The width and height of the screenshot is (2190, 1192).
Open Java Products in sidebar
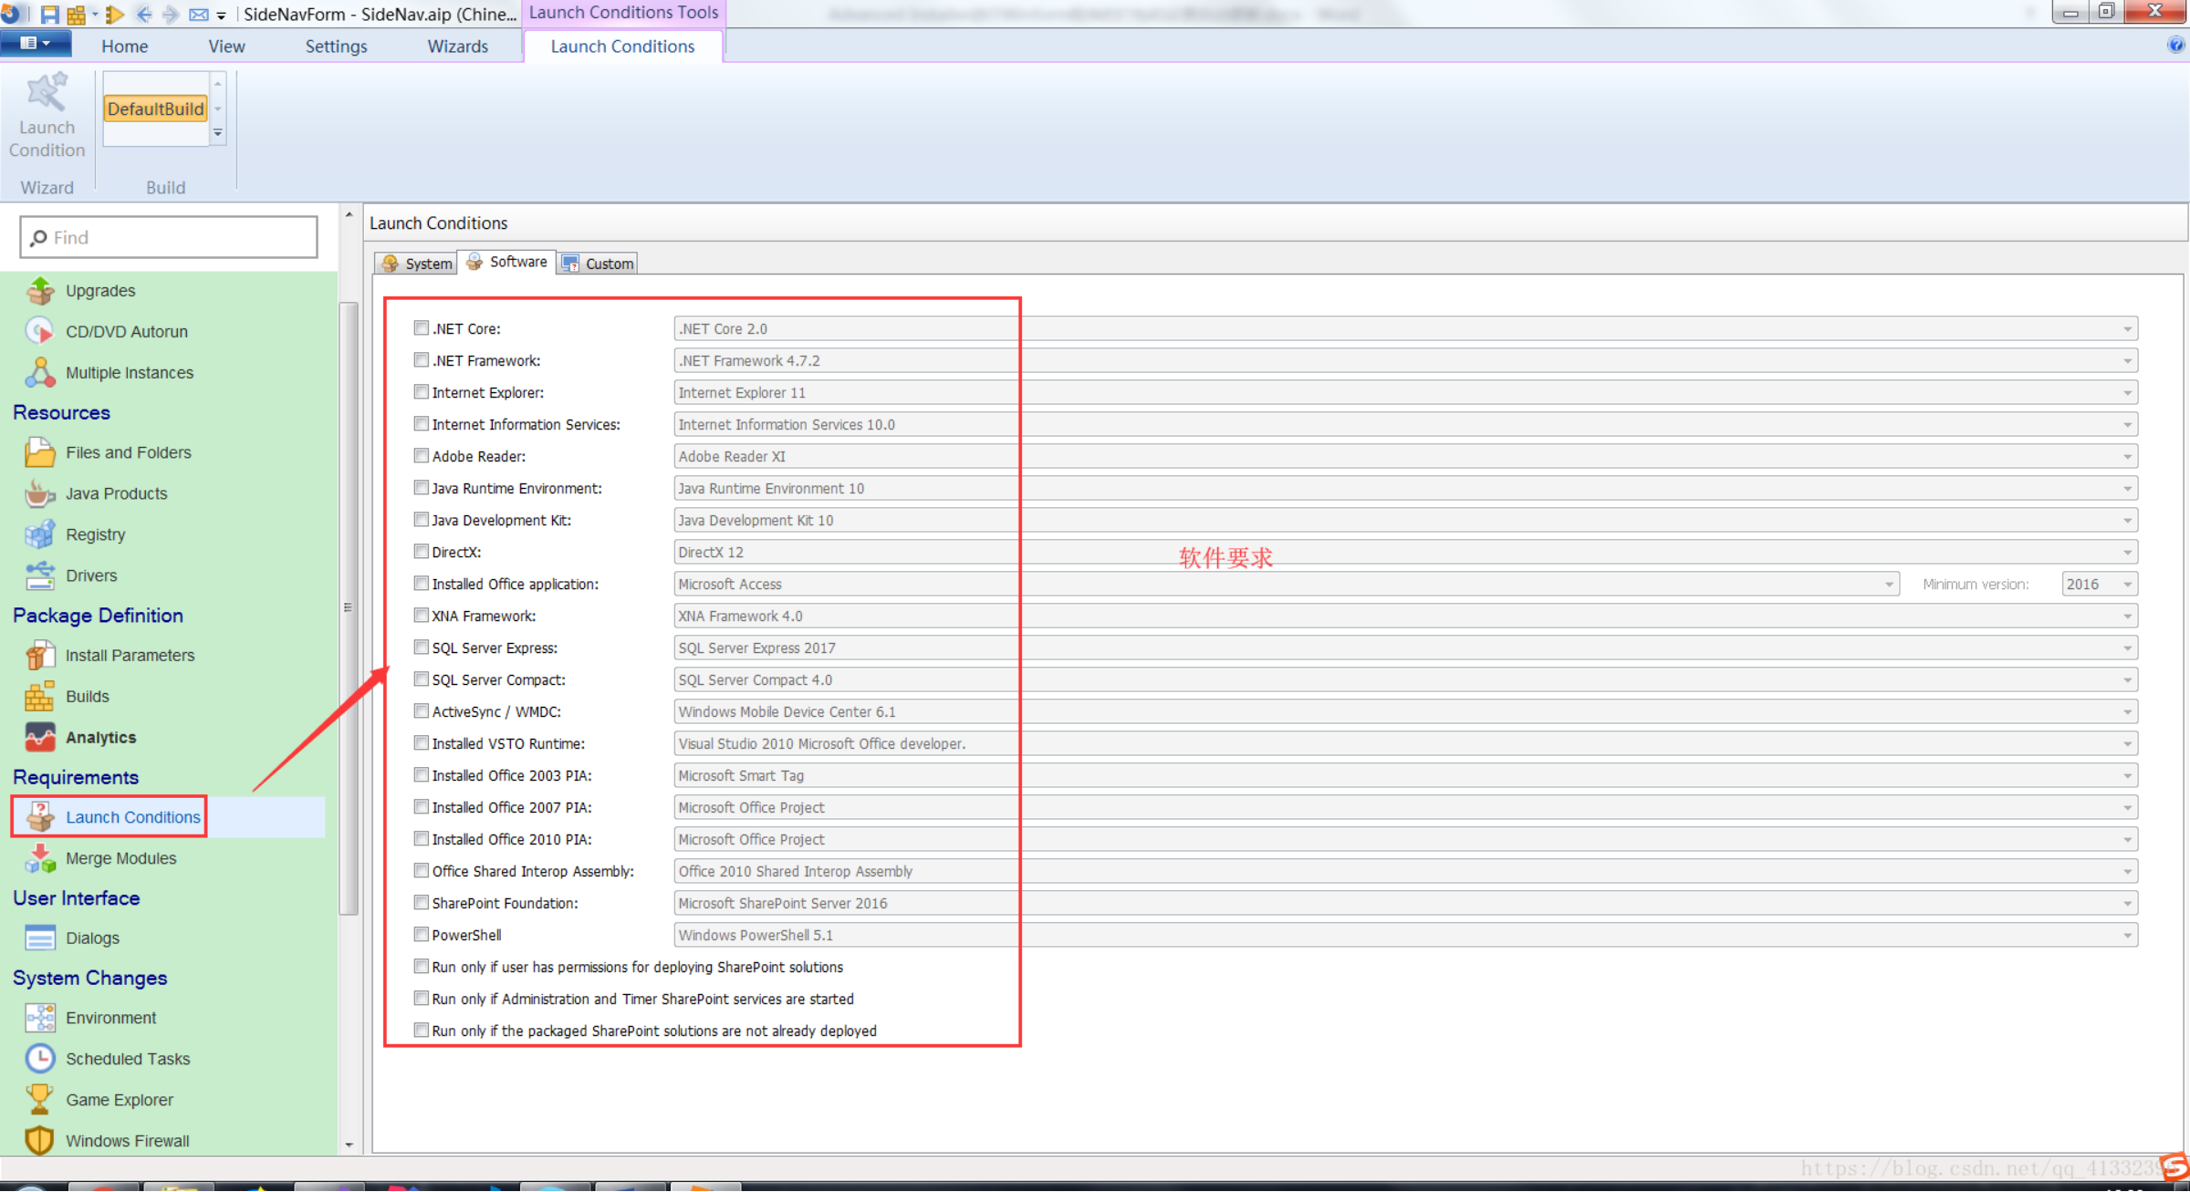click(x=116, y=493)
